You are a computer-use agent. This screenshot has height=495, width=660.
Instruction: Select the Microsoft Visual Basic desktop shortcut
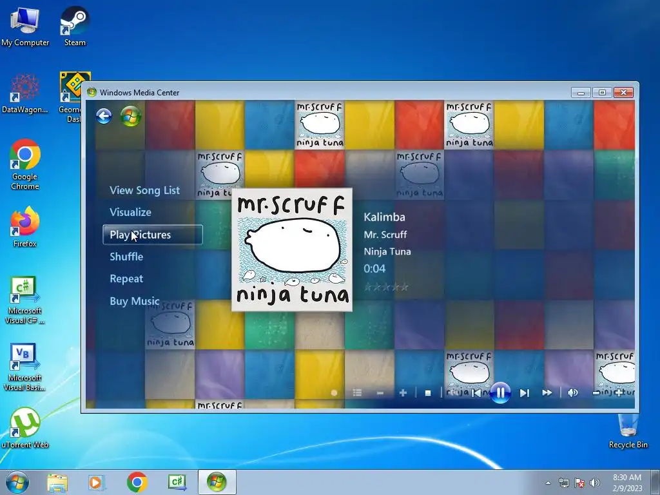[x=25, y=367]
